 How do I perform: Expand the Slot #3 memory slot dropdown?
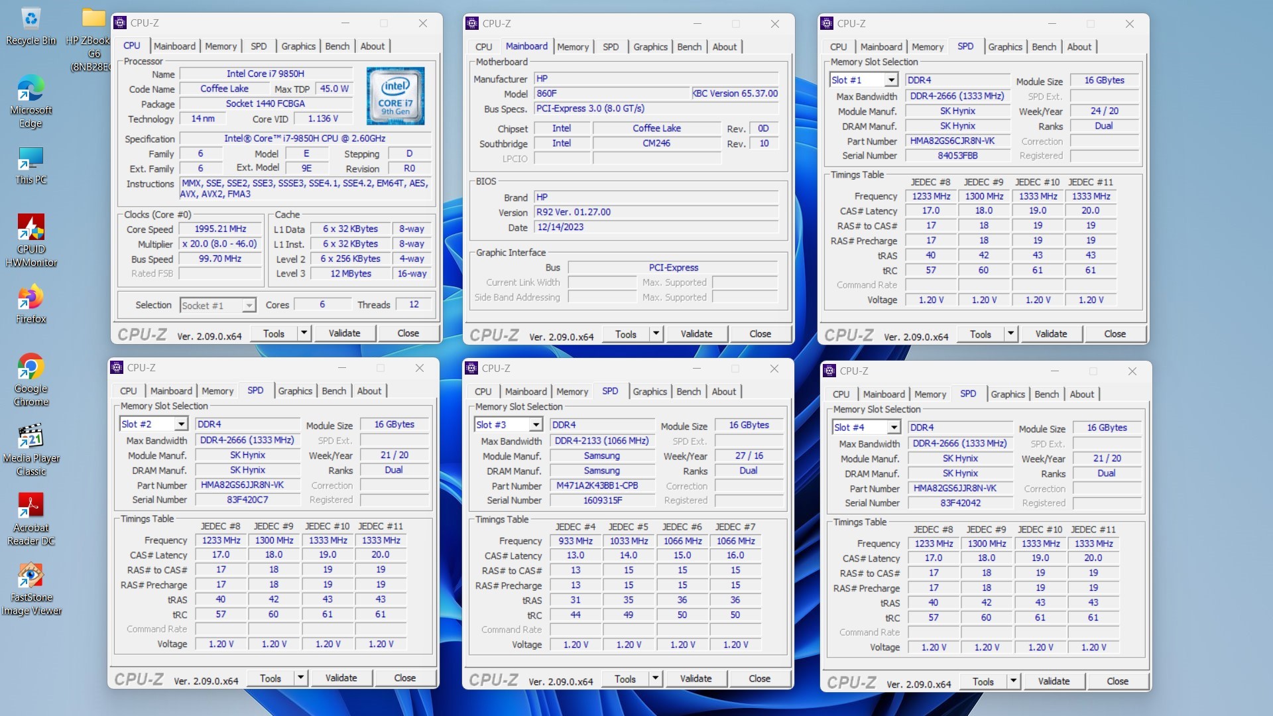click(536, 425)
